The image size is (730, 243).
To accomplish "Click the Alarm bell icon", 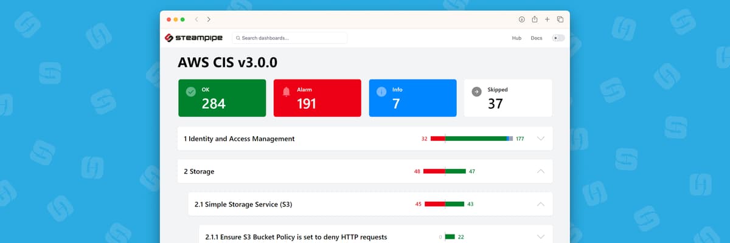I will [286, 92].
